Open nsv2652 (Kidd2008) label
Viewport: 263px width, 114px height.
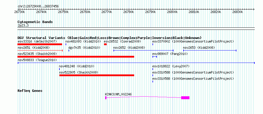click(129, 48)
